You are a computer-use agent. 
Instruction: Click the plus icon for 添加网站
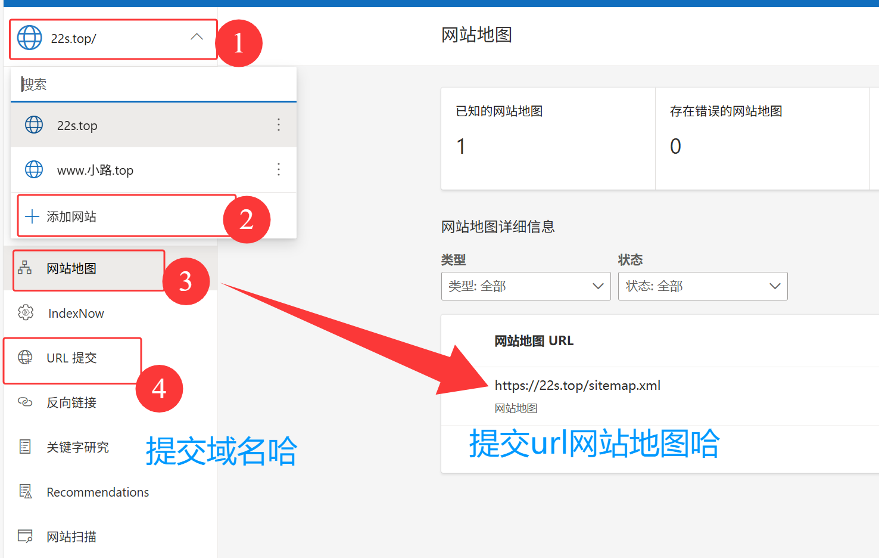pos(32,216)
